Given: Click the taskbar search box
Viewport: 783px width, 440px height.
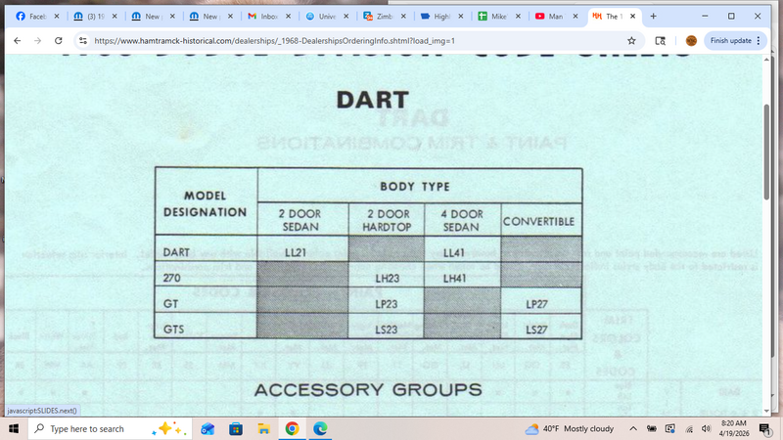Looking at the screenshot, I should click(x=110, y=428).
